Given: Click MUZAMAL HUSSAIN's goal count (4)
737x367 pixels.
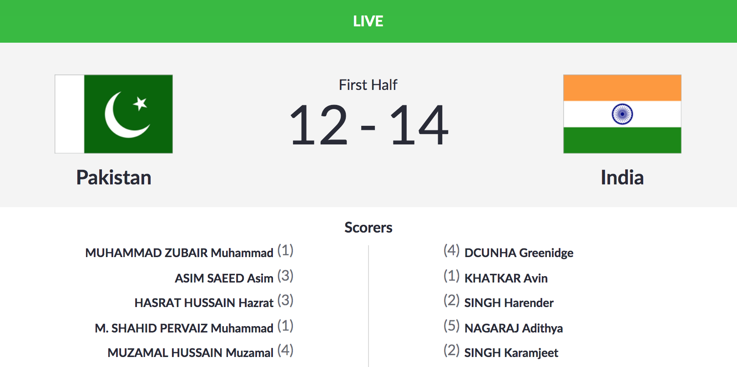Looking at the screenshot, I should click(285, 350).
